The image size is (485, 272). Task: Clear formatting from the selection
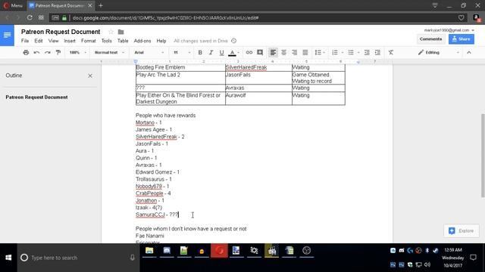tap(391, 52)
